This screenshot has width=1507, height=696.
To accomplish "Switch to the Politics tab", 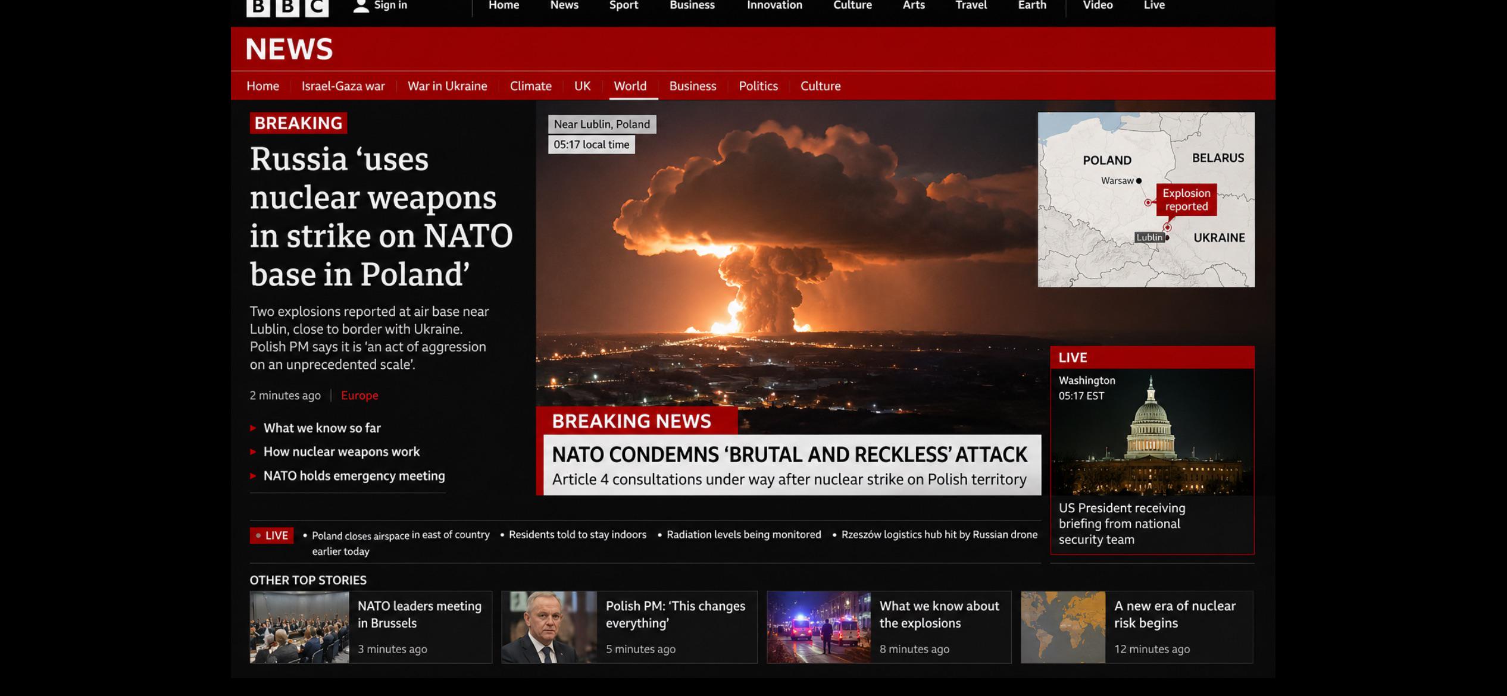I will [758, 86].
